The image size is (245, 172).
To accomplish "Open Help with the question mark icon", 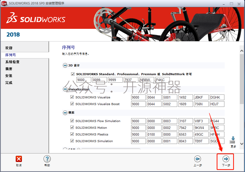I will click(47, 159).
